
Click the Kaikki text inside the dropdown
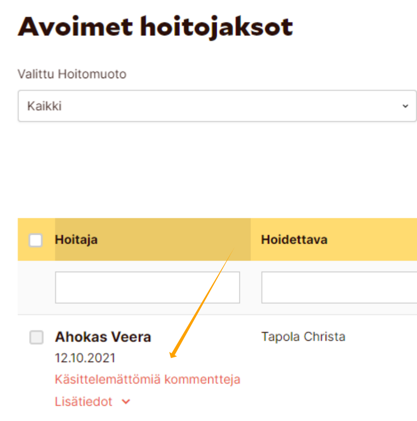(45, 106)
